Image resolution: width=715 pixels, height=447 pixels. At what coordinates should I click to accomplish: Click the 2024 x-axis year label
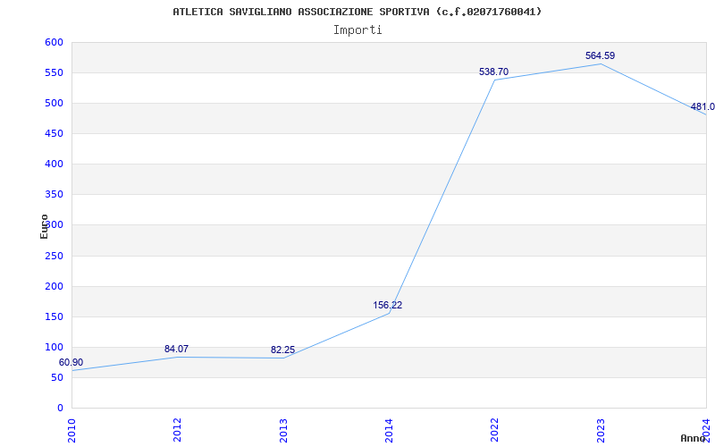(x=706, y=430)
